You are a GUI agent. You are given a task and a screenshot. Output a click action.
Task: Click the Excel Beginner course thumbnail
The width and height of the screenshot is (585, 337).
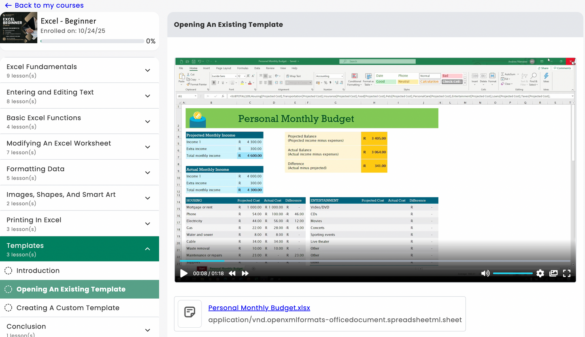click(x=19, y=27)
